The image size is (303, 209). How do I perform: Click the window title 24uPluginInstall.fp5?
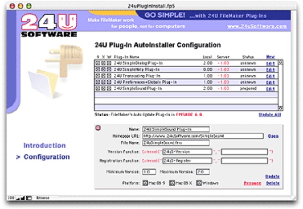(151, 6)
